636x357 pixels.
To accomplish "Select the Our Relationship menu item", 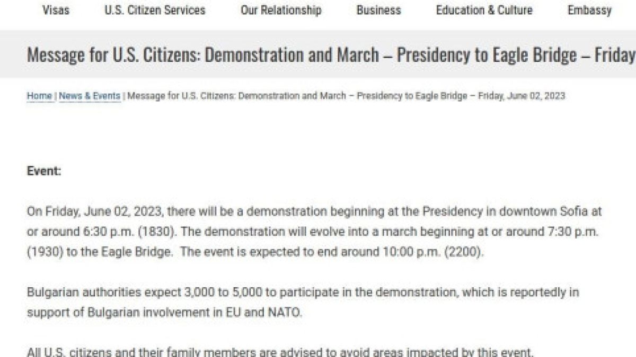I will [281, 10].
